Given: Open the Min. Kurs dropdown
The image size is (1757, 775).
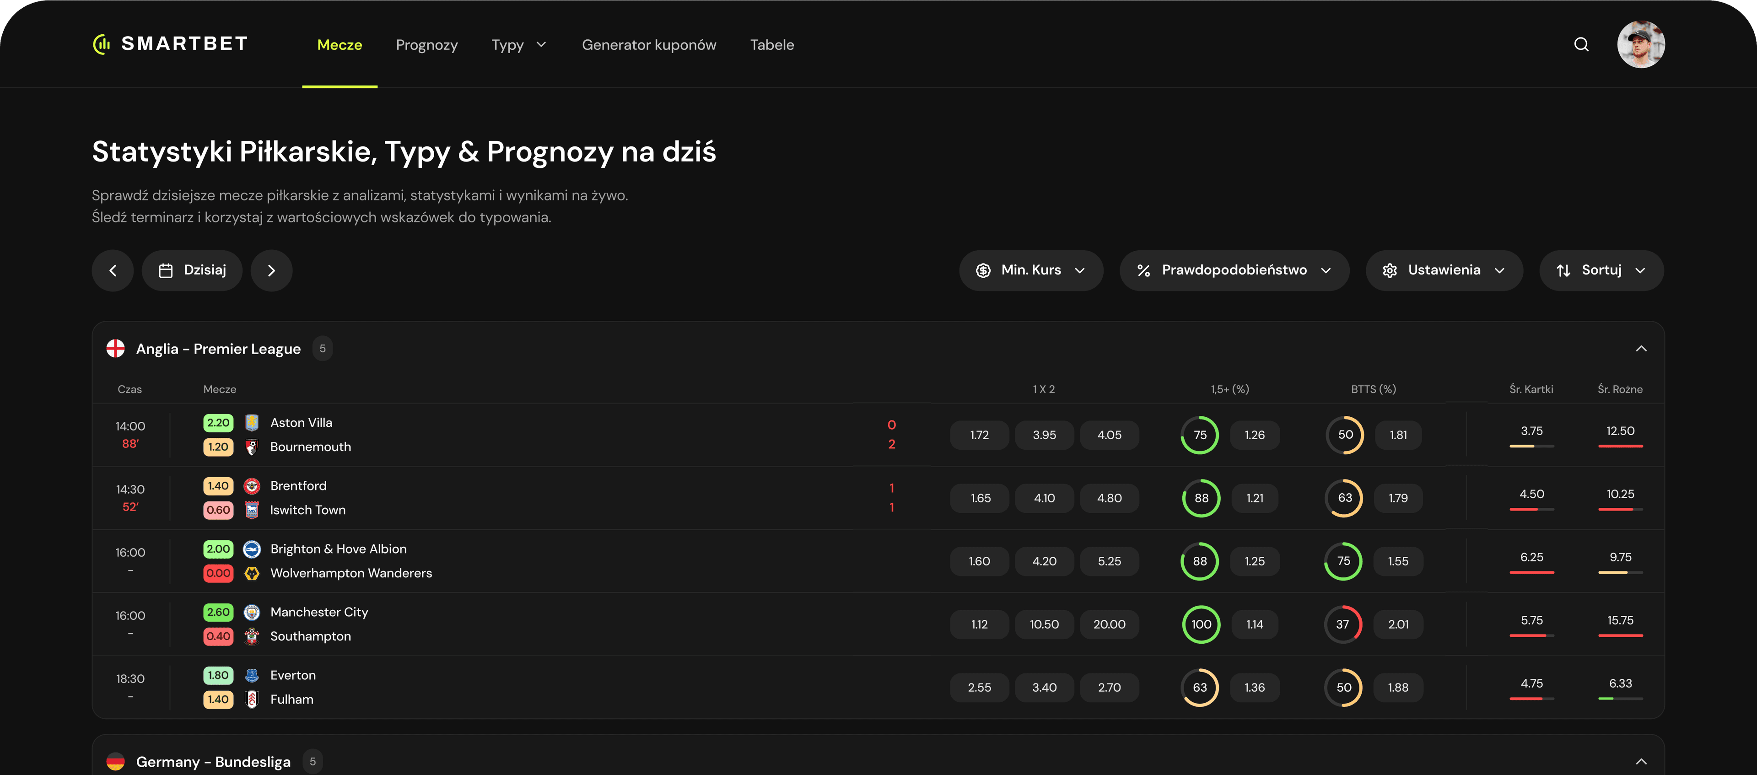Looking at the screenshot, I should click(1030, 271).
